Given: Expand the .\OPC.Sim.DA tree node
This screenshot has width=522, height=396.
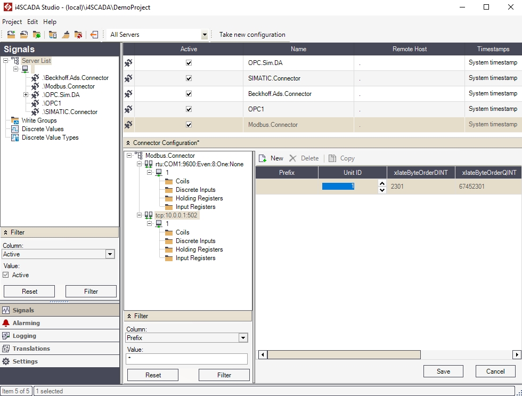Looking at the screenshot, I should click(x=26, y=95).
